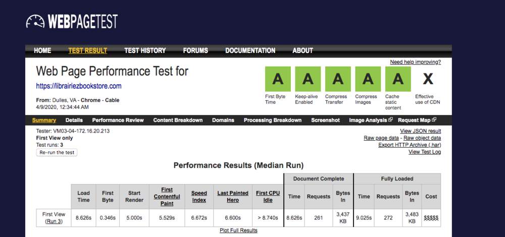Open the librairiezbookstore.com URL link
This screenshot has width=505, height=237.
coord(79,86)
